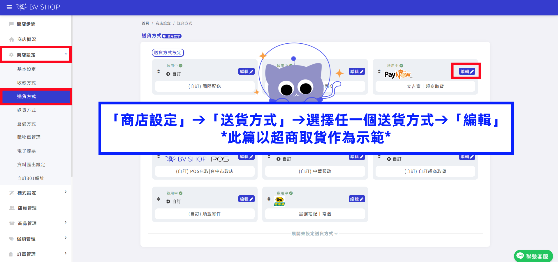Image resolution: width=558 pixels, height=262 pixels.
Task: Edit the 順豐寄件 shipping method
Action: 247,199
